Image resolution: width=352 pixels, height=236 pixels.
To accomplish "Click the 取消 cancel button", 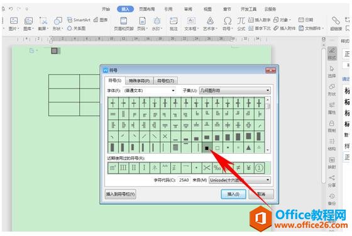I will 261,194.
